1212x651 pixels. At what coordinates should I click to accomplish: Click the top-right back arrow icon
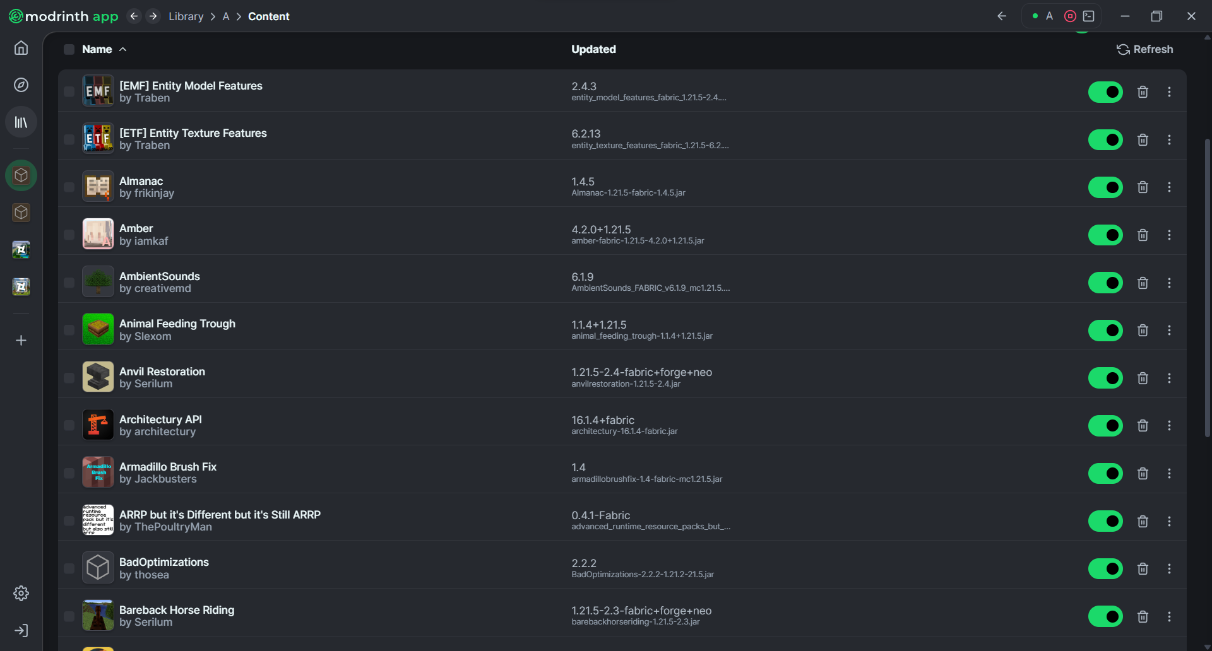(1002, 16)
